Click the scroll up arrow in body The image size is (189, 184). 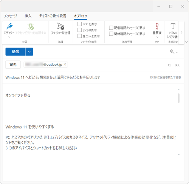click(179, 90)
